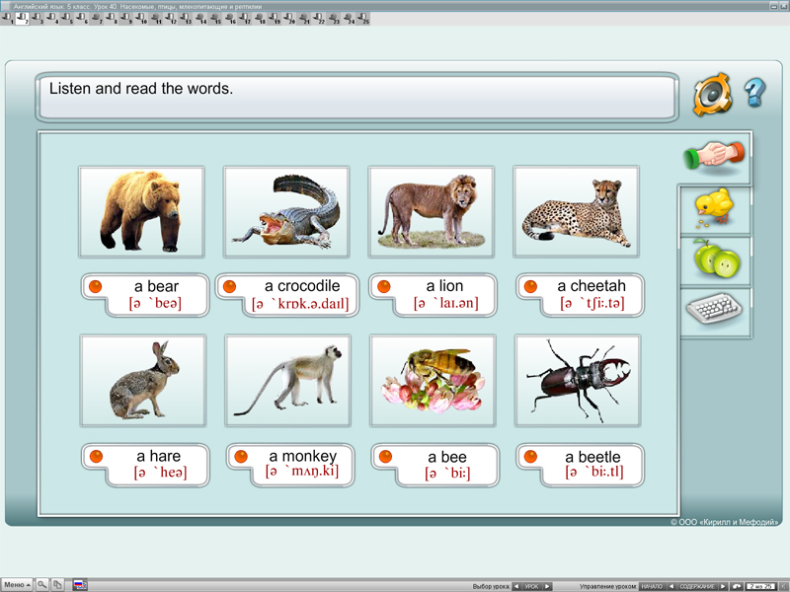
Task: Play pronunciation of 'a lion'
Action: (384, 286)
